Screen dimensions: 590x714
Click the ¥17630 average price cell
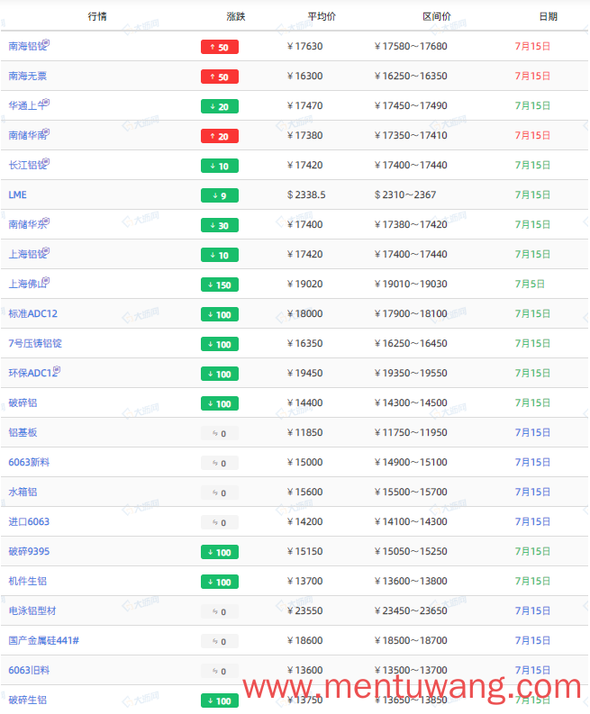pyautogui.click(x=304, y=47)
